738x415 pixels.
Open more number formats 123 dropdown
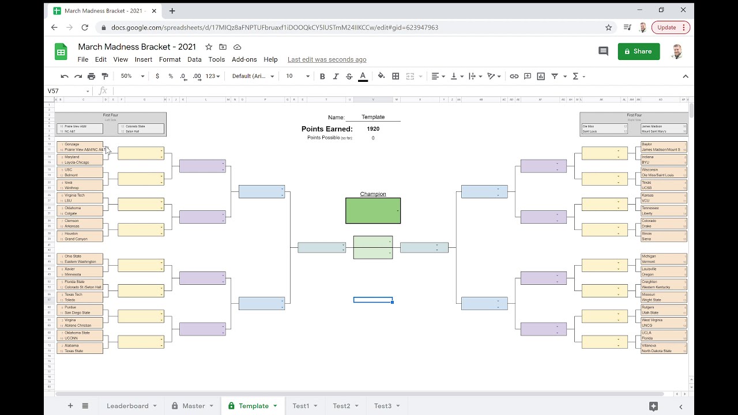[213, 76]
